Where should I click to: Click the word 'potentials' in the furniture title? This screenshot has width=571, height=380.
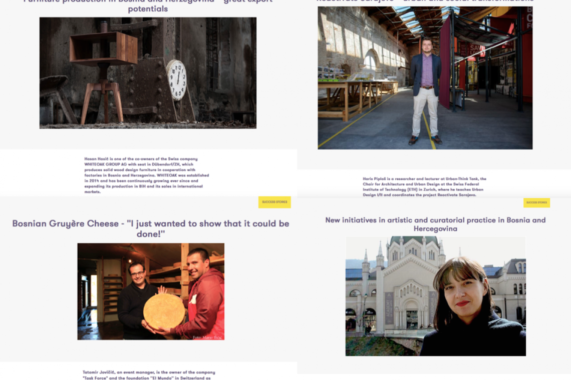pyautogui.click(x=148, y=9)
